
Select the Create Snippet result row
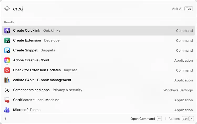[98, 50]
